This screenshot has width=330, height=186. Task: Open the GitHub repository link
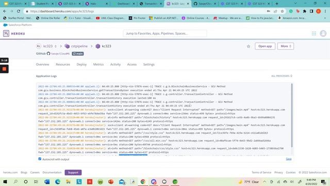[x=60, y=54]
